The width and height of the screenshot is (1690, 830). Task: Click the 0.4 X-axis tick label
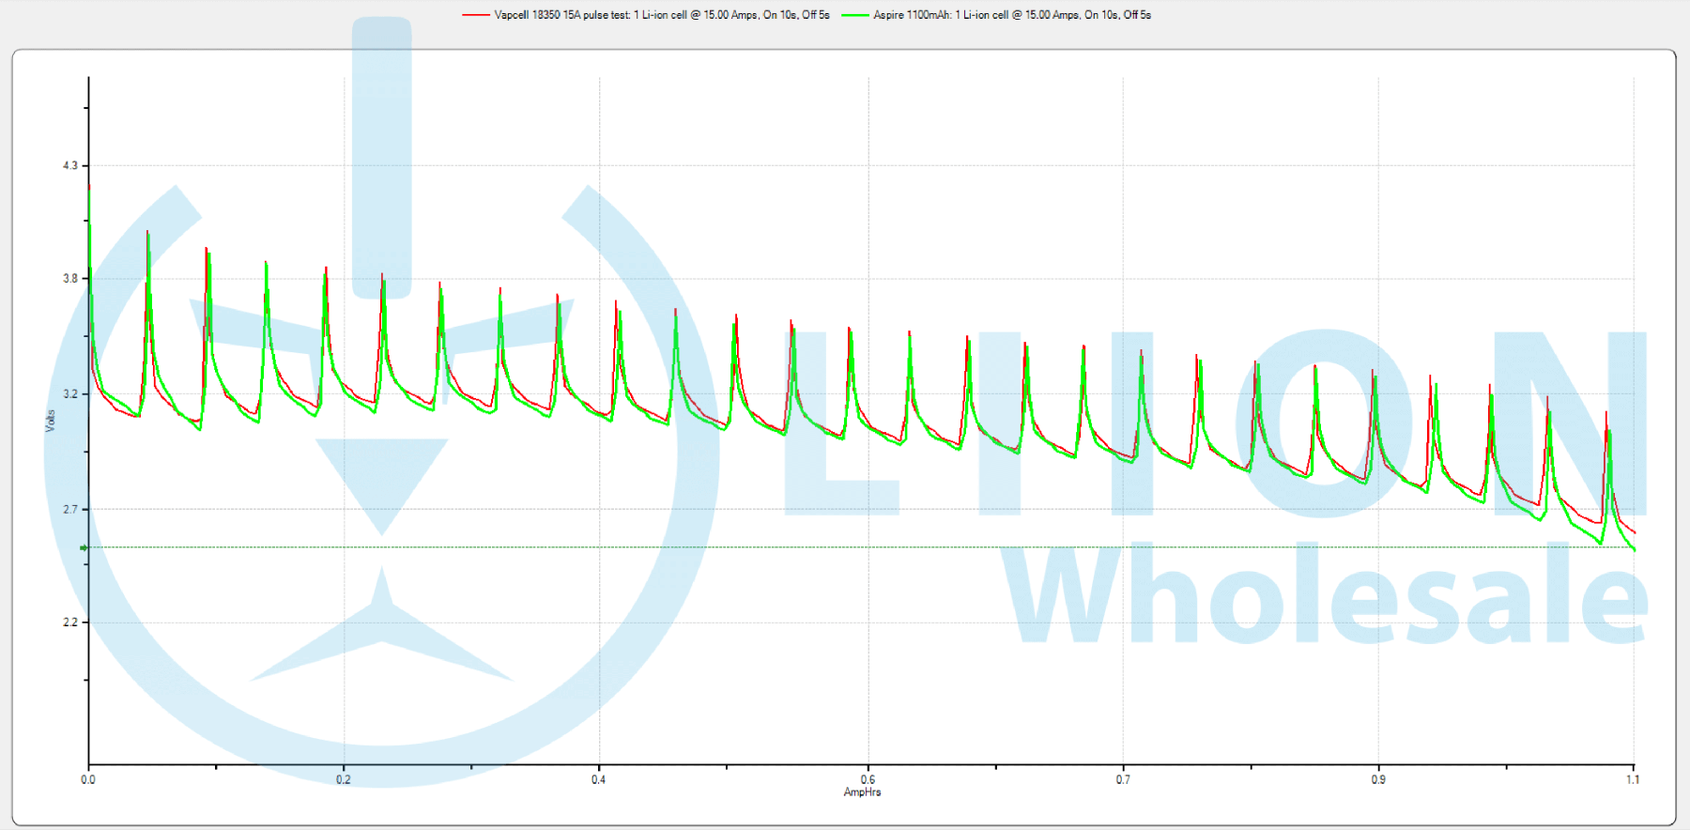click(x=599, y=779)
